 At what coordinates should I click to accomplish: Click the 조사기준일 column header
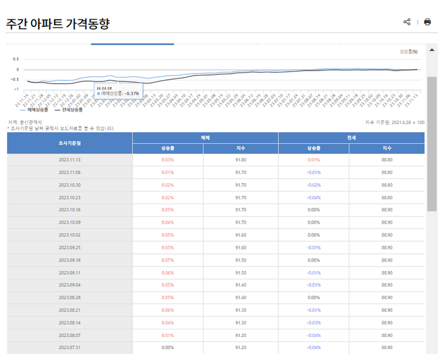[x=69, y=143]
